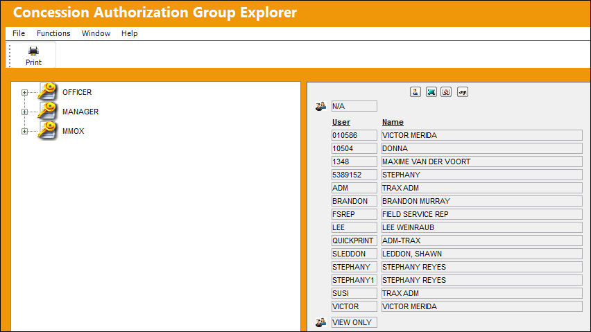The width and height of the screenshot is (591, 332).
Task: Select user ID BRANDON
Action: [354, 201]
